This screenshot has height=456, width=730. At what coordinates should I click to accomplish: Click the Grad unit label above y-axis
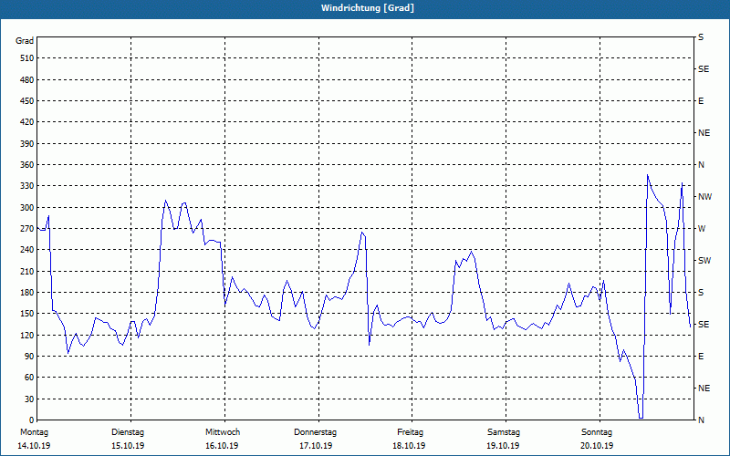pos(25,41)
